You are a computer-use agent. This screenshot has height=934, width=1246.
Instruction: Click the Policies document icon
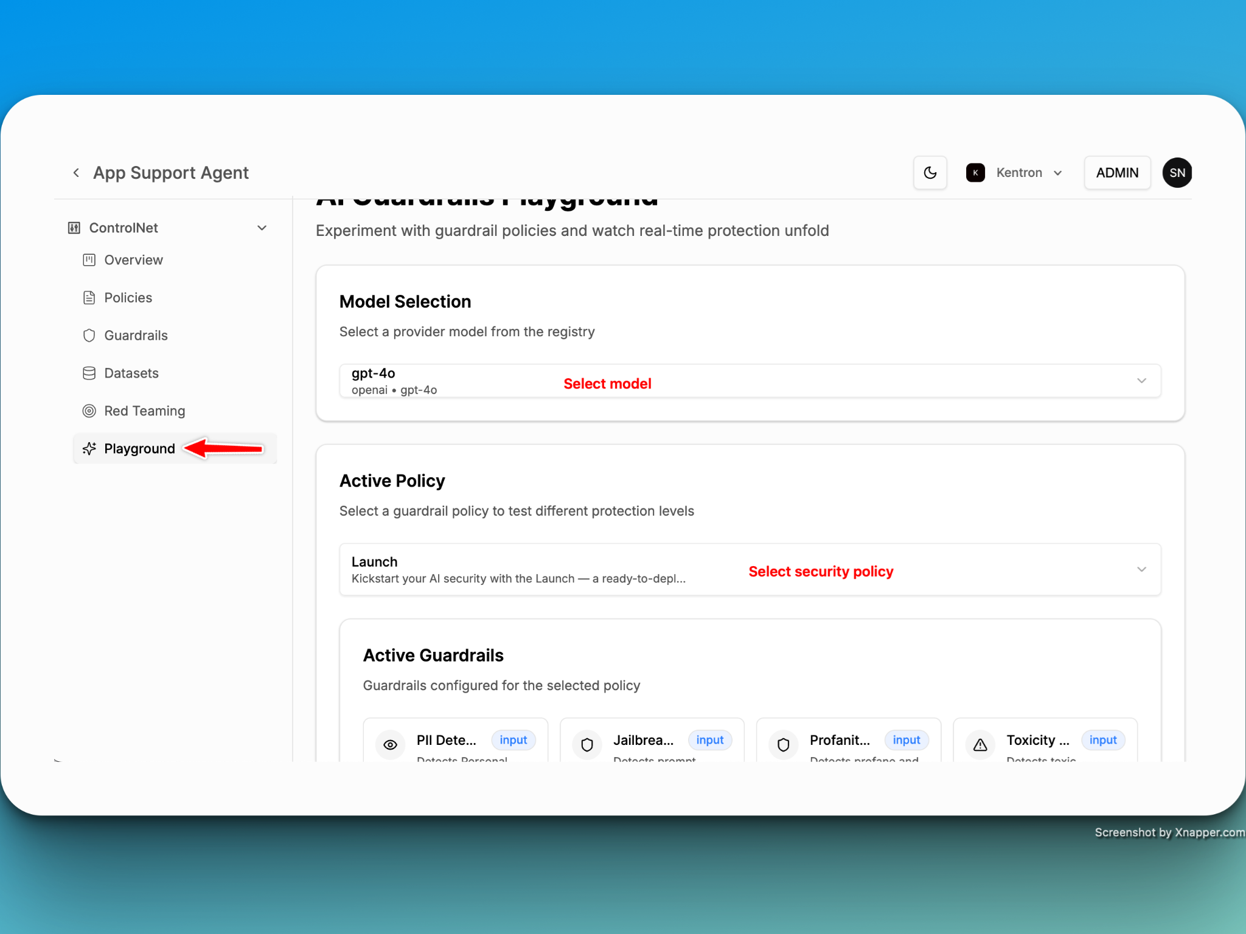89,298
